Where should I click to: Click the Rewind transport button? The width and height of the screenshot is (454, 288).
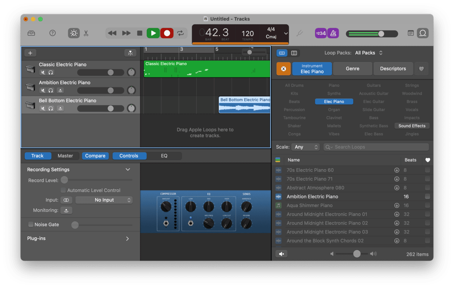(112, 33)
